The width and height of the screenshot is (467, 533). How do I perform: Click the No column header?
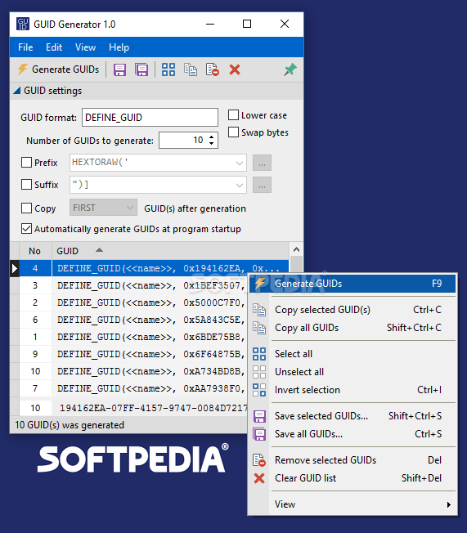pyautogui.click(x=35, y=251)
